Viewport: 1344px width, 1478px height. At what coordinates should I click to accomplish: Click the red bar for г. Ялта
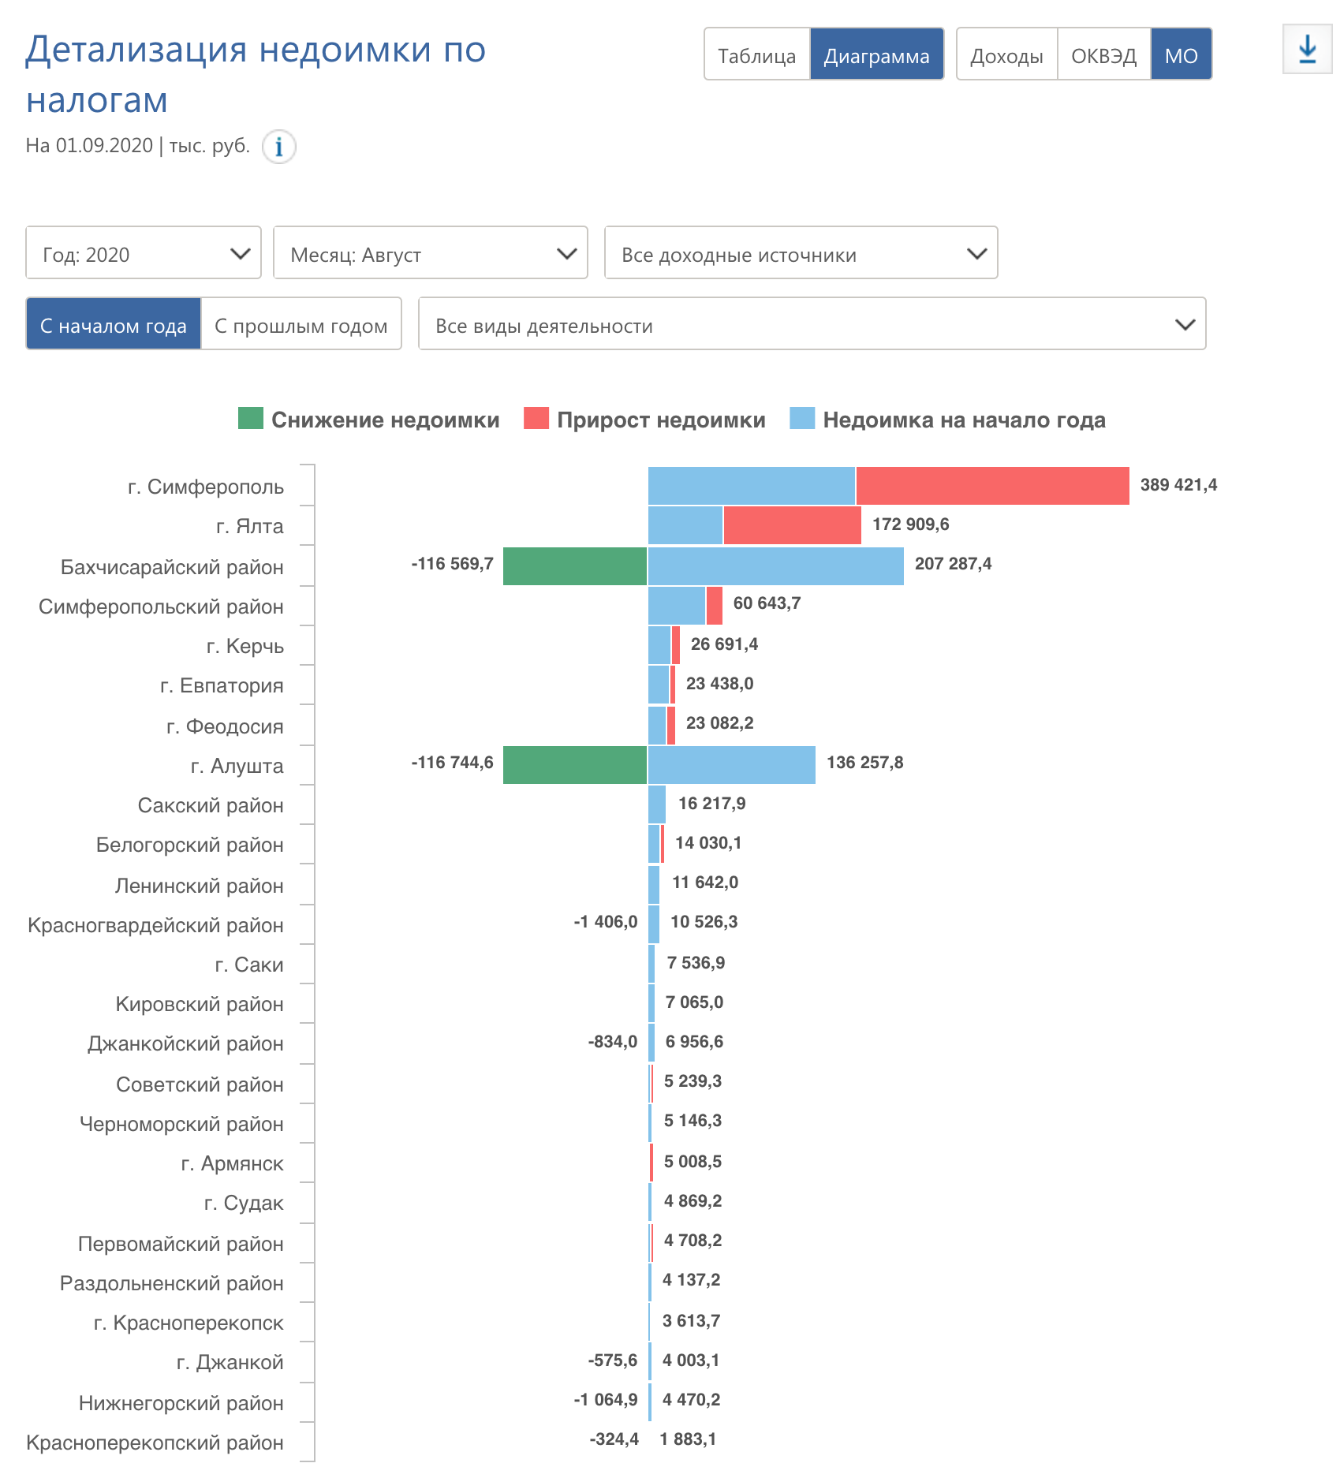(x=792, y=525)
